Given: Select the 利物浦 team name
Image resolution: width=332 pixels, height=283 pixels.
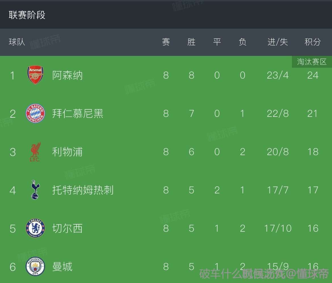Looking at the screenshot, I should pyautogui.click(x=68, y=152).
